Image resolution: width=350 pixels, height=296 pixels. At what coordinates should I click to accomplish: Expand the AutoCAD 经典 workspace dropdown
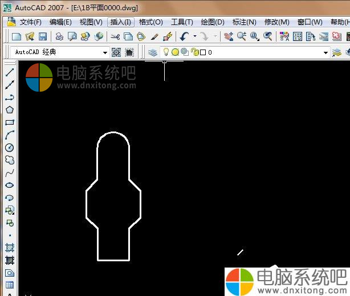point(105,53)
